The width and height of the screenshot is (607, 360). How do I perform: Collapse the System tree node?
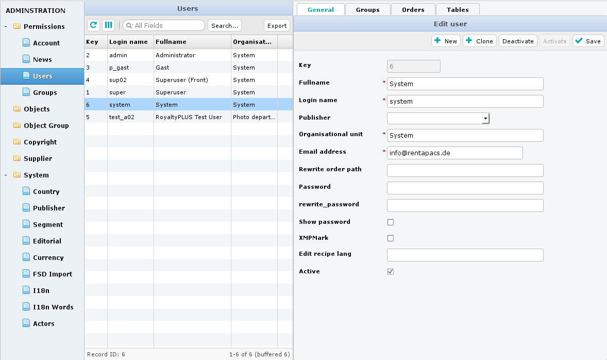point(6,175)
